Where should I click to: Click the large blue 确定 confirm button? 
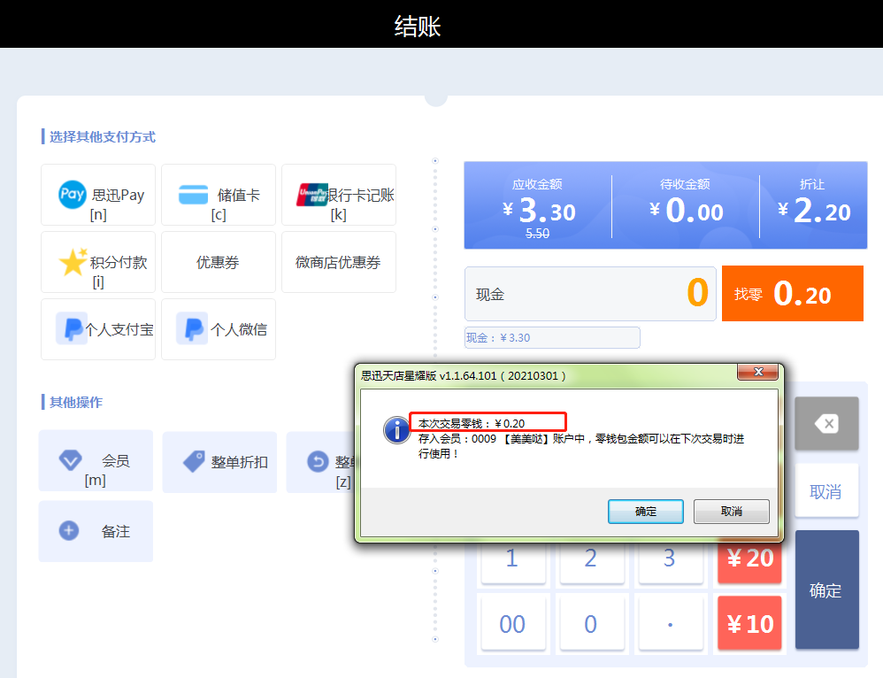[826, 590]
